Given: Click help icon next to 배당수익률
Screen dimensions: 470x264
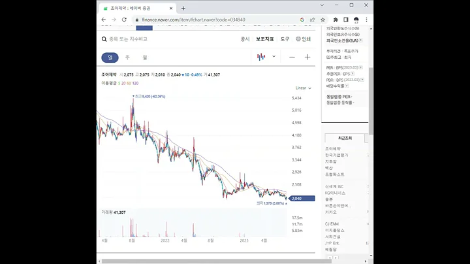Looking at the screenshot, I should 347,86.
